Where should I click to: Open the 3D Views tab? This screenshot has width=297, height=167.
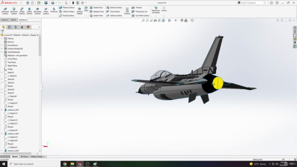pyautogui.click(x=25, y=157)
